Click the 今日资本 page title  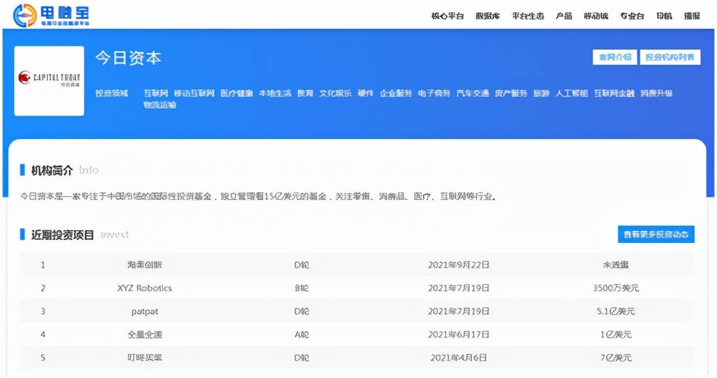(x=129, y=58)
